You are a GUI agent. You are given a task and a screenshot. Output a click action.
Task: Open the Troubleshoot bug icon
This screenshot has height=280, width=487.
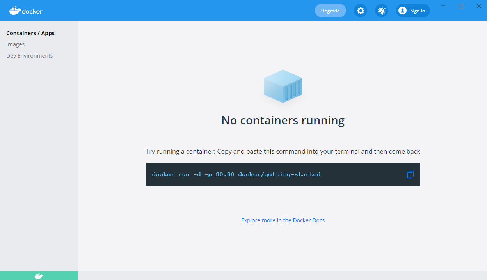point(381,11)
